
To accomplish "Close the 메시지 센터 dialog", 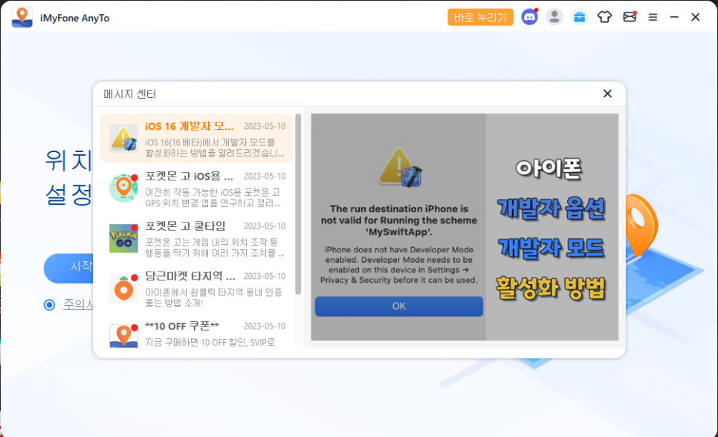I will 607,93.
